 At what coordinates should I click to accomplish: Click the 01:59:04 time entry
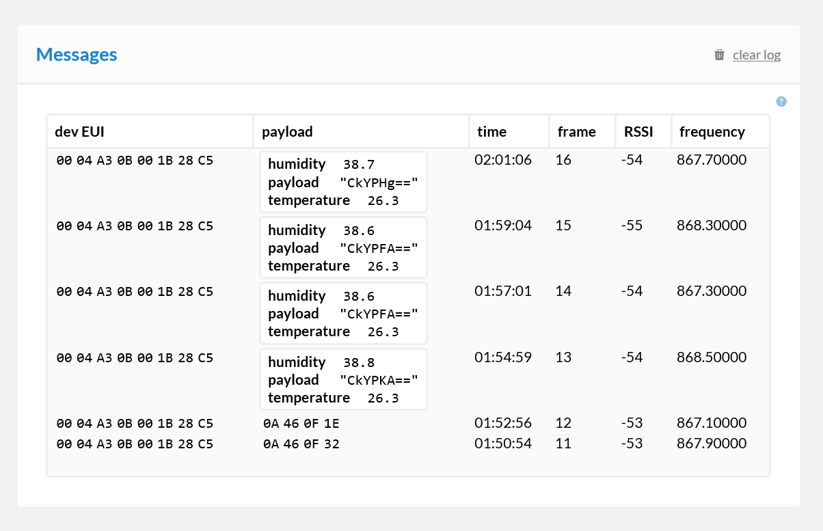[x=503, y=226]
